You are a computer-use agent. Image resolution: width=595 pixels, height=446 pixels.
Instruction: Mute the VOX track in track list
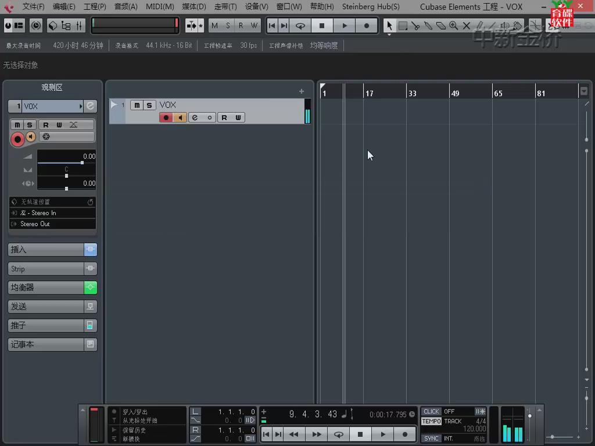point(137,105)
